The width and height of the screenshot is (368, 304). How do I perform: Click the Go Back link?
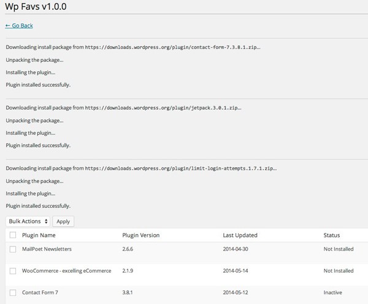tap(19, 26)
